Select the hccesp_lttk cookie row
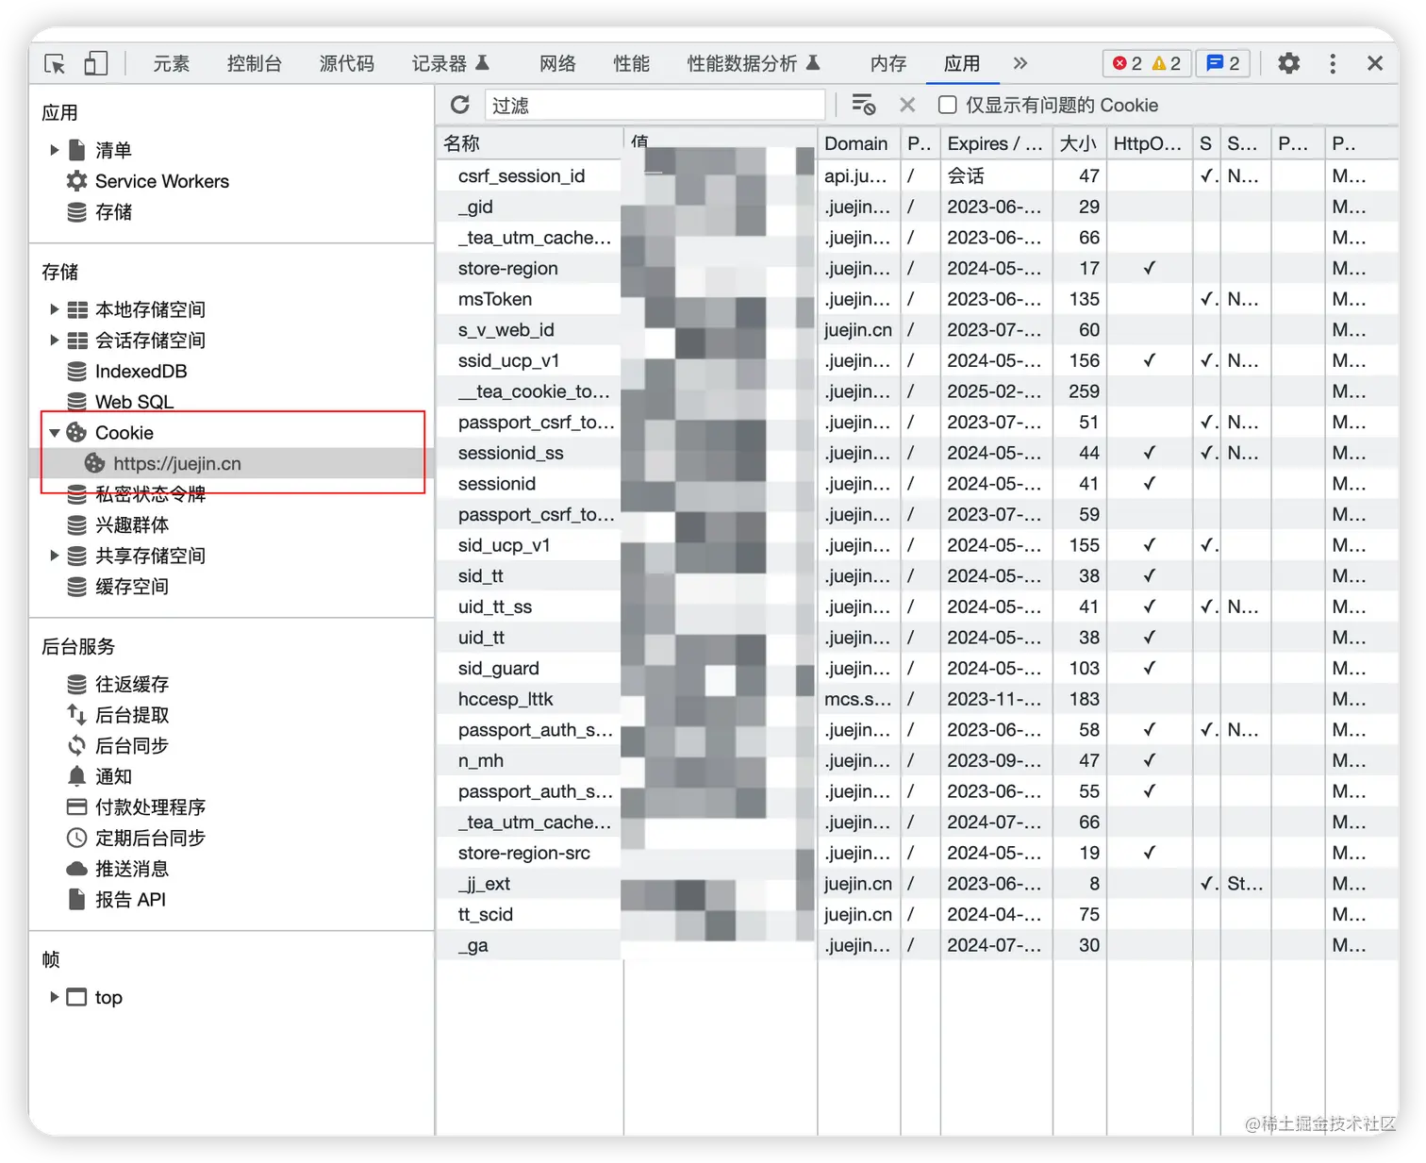 point(917,699)
